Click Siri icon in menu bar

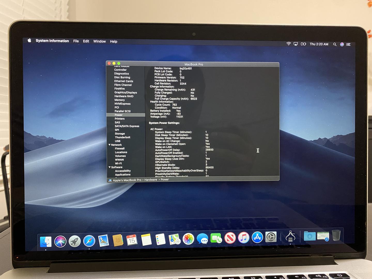click(x=342, y=44)
